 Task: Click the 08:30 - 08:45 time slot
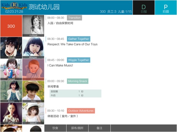(x=56, y=39)
